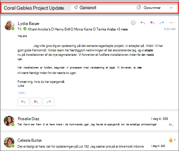The height and width of the screenshot is (151, 179).
Task: Click the Lydia signature line
Action: click(x=21, y=86)
